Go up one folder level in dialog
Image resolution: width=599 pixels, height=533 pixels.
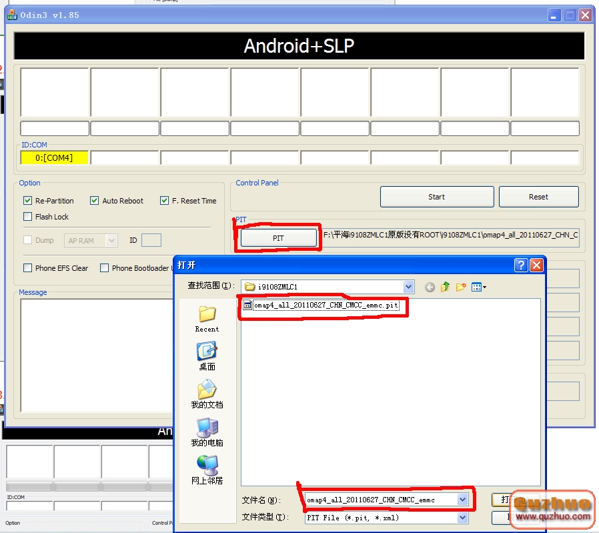click(445, 287)
